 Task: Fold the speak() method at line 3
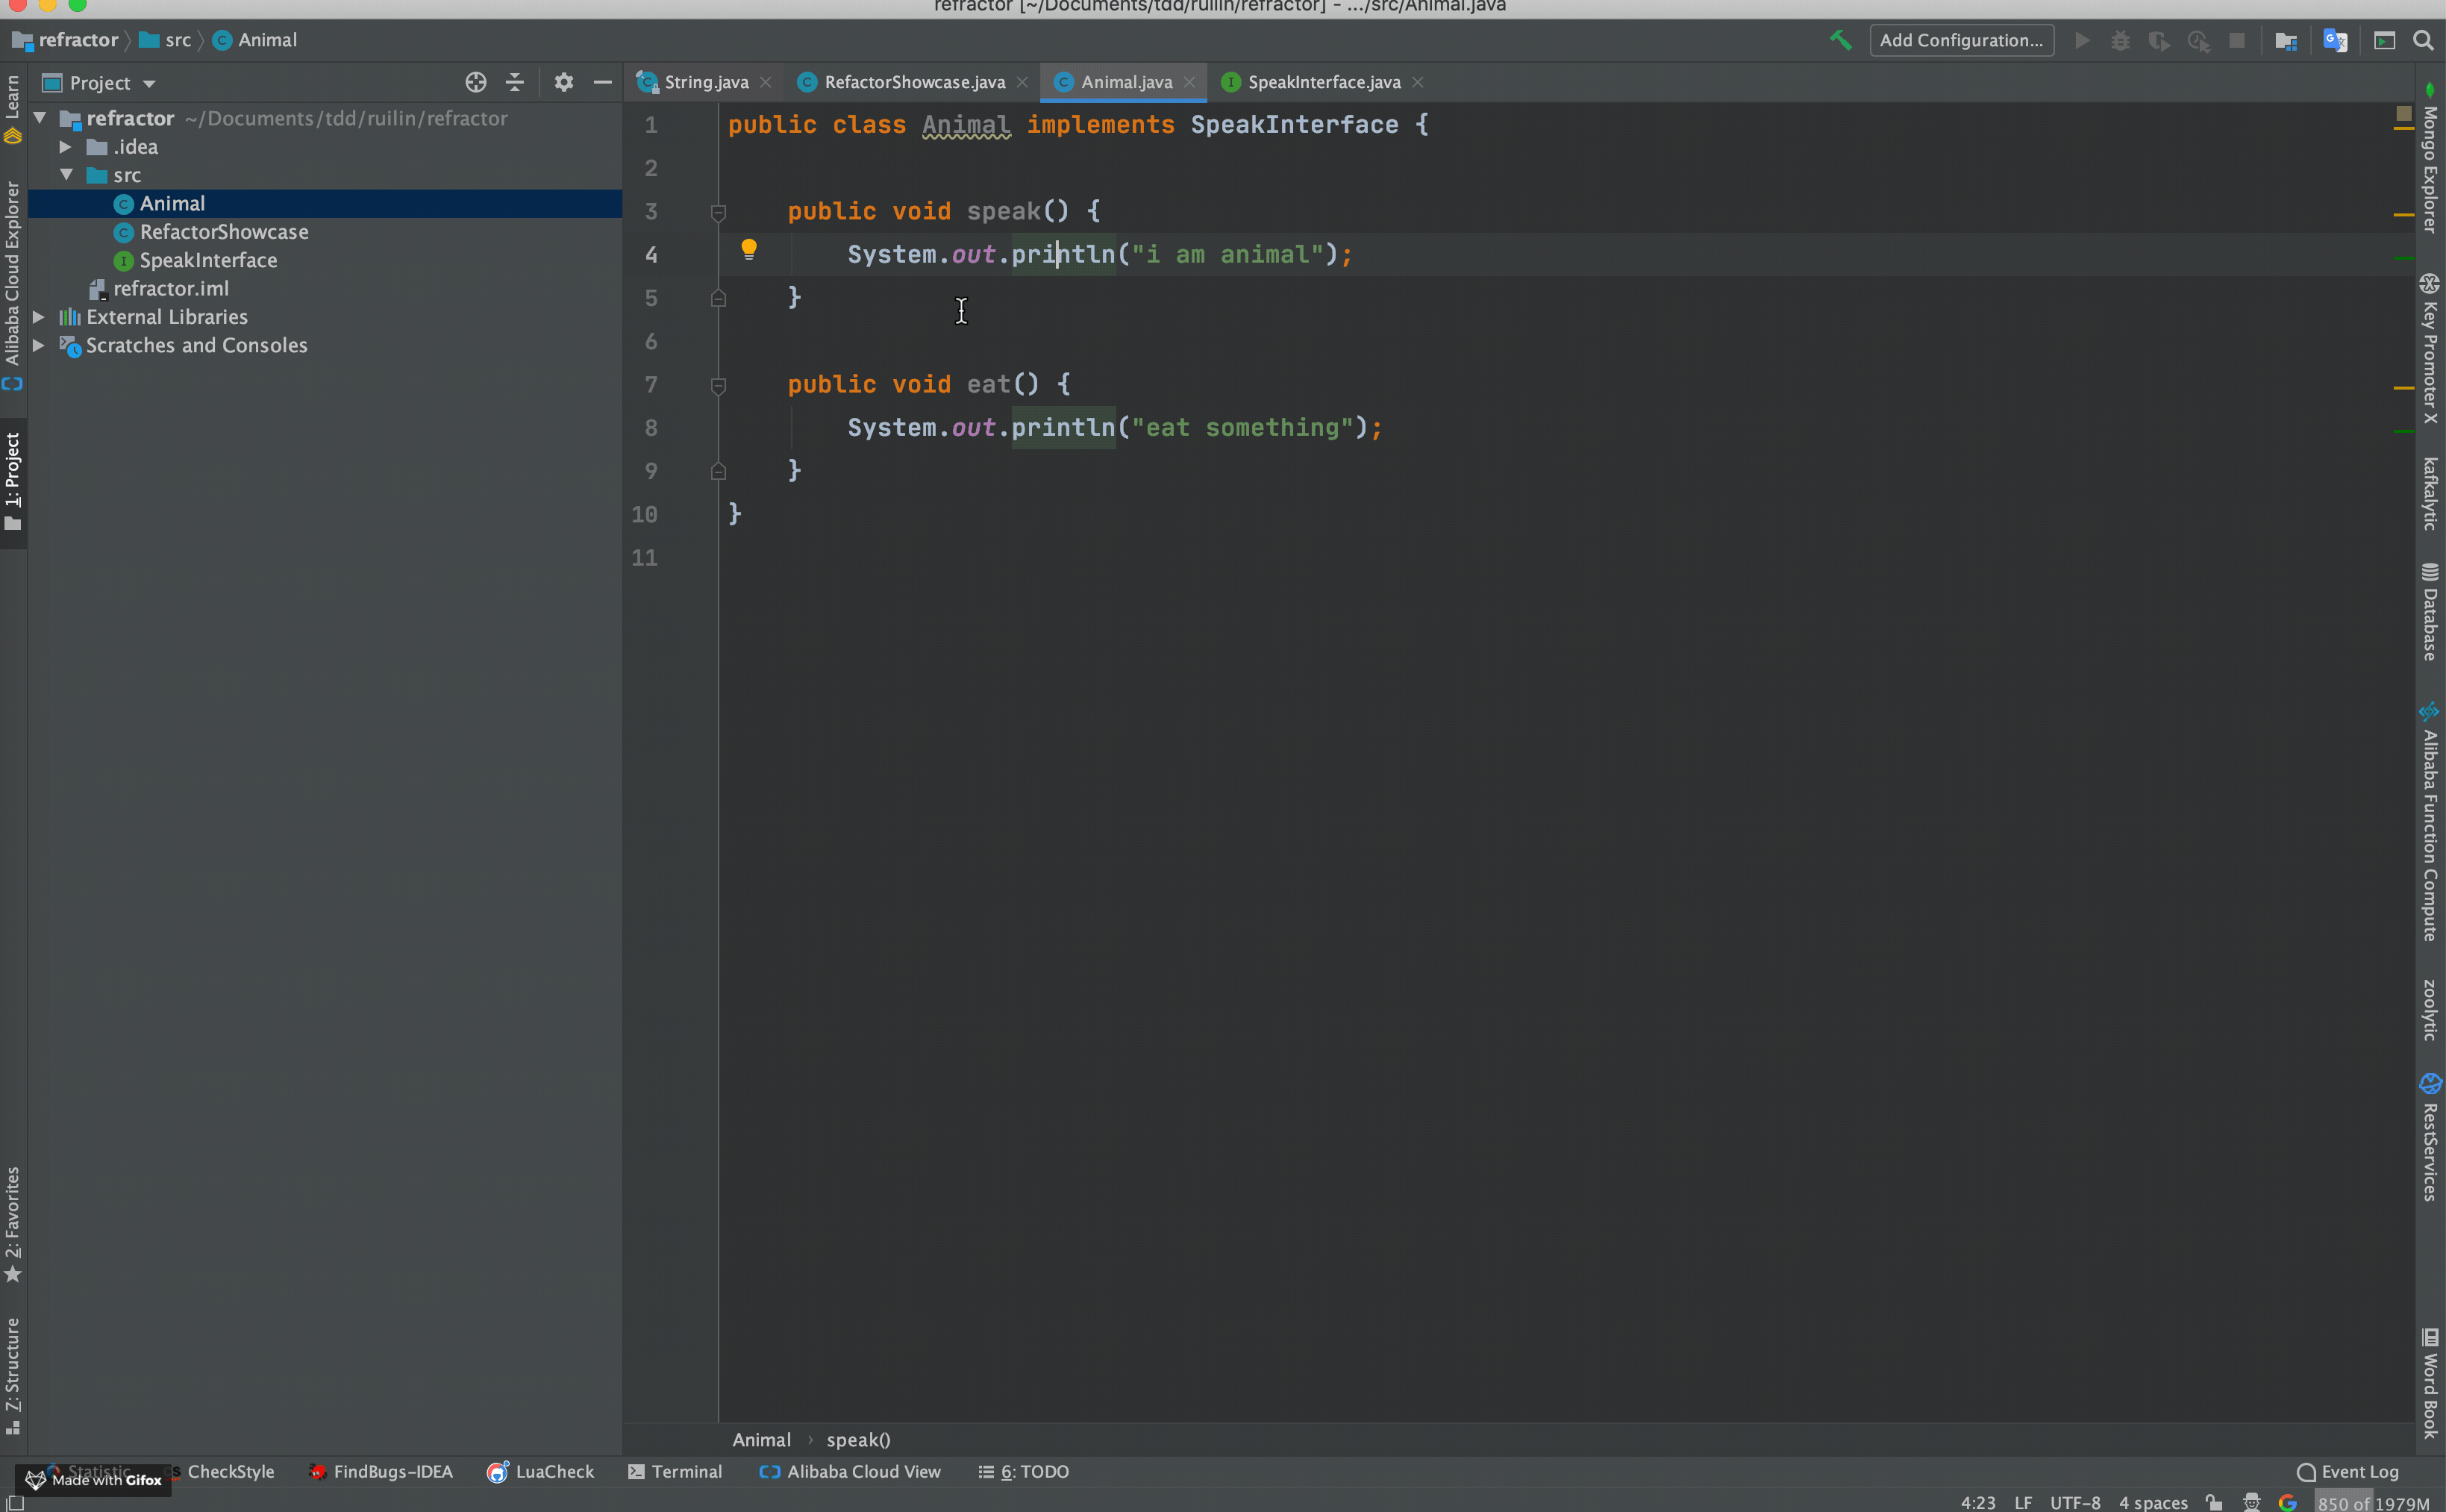(x=718, y=212)
